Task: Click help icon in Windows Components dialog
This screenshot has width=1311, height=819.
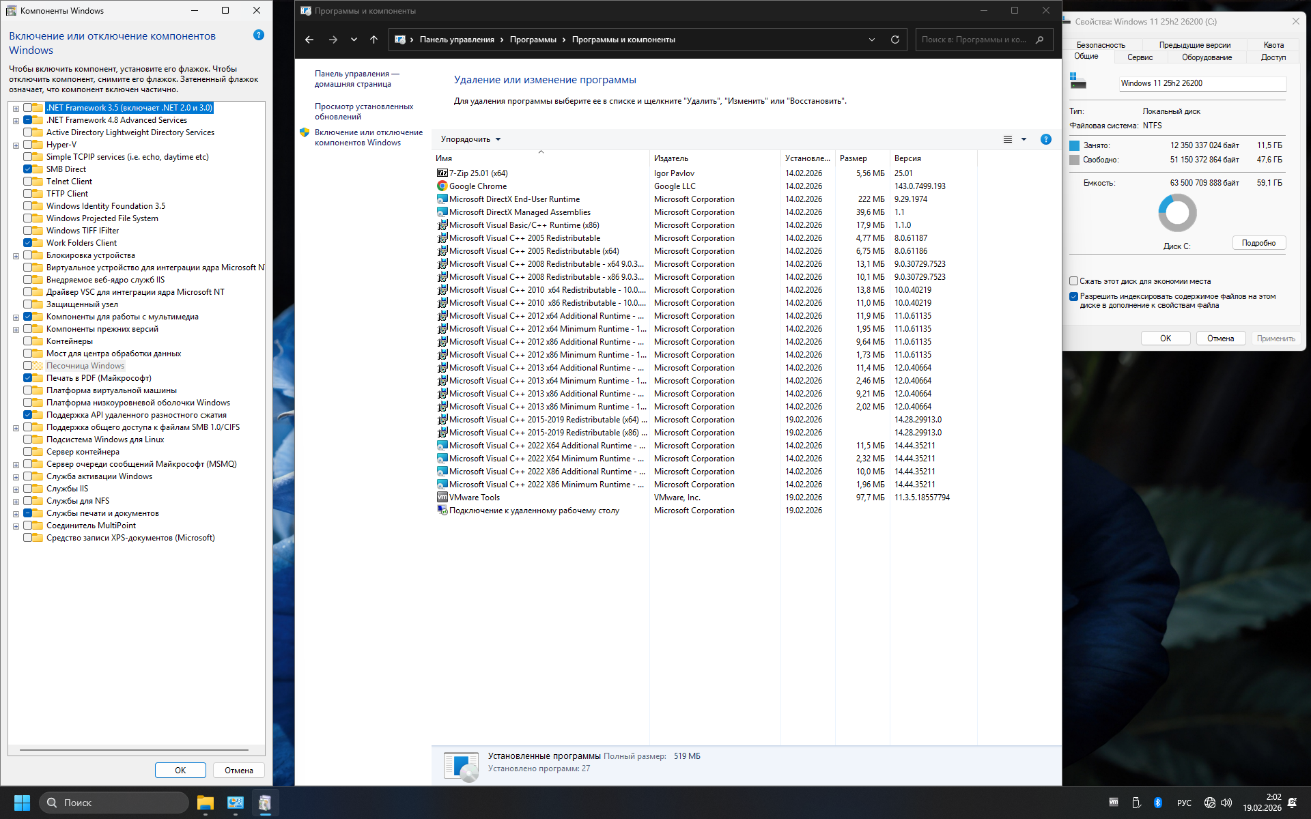Action: tap(258, 35)
